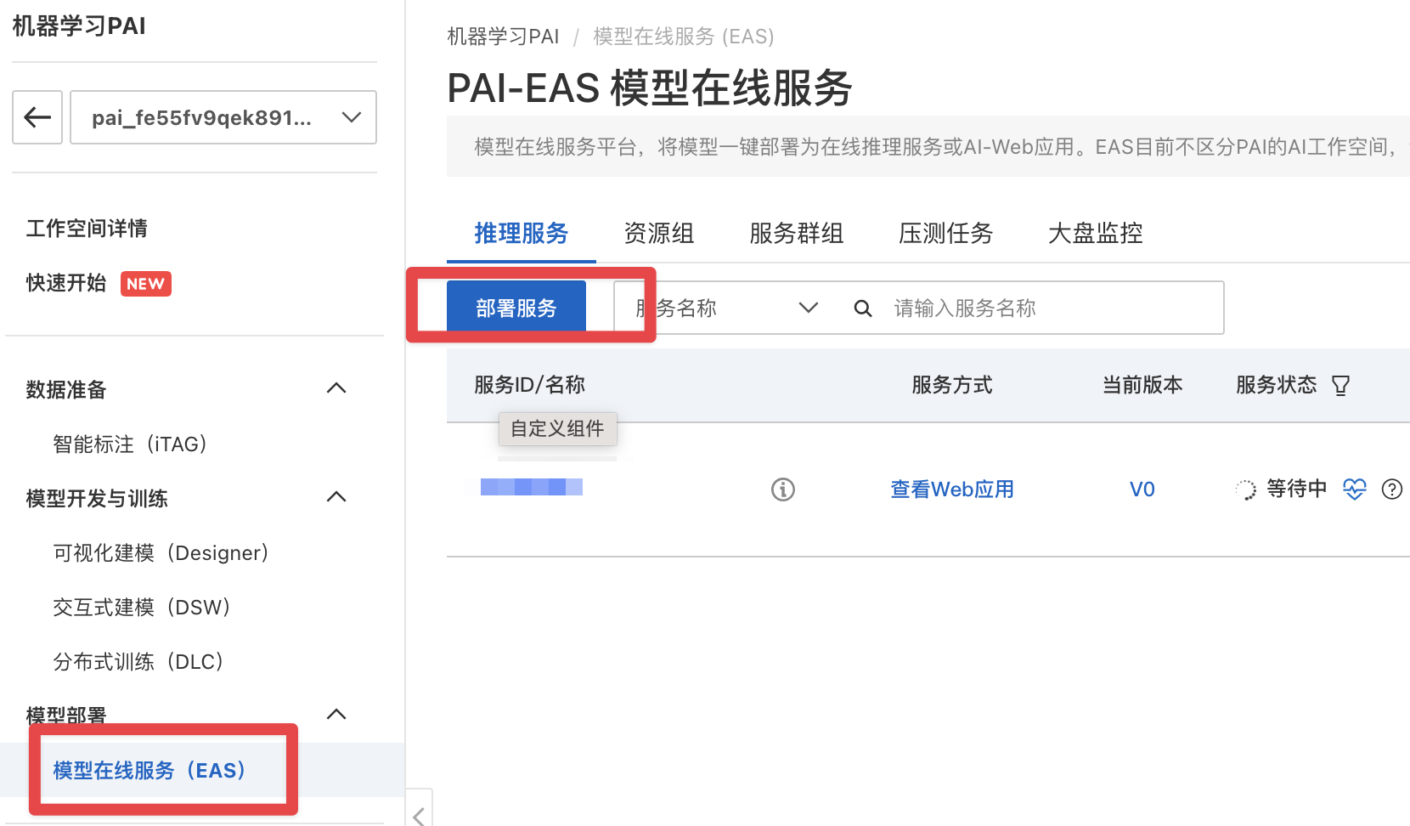Open 工作空间详情 in sidebar
The height and width of the screenshot is (826, 1410).
(x=87, y=228)
